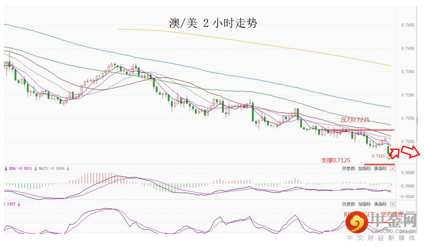Click 换指标 in the KDJ panel
Image resolution: width=424 pixels, height=247 pixels.
(x=380, y=204)
